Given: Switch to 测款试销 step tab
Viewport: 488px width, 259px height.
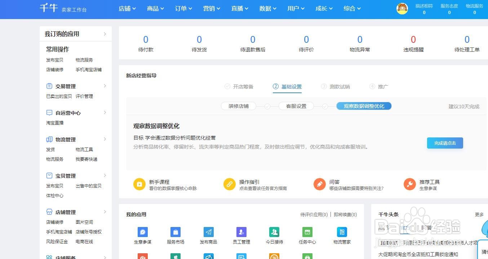Looking at the screenshot, I should pyautogui.click(x=336, y=87).
